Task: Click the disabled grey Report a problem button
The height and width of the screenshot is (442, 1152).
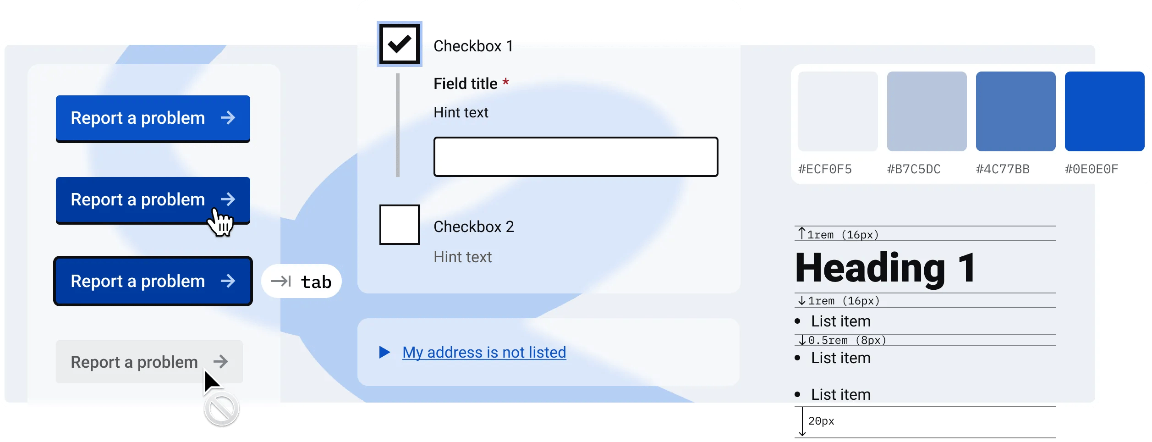Action: (149, 362)
